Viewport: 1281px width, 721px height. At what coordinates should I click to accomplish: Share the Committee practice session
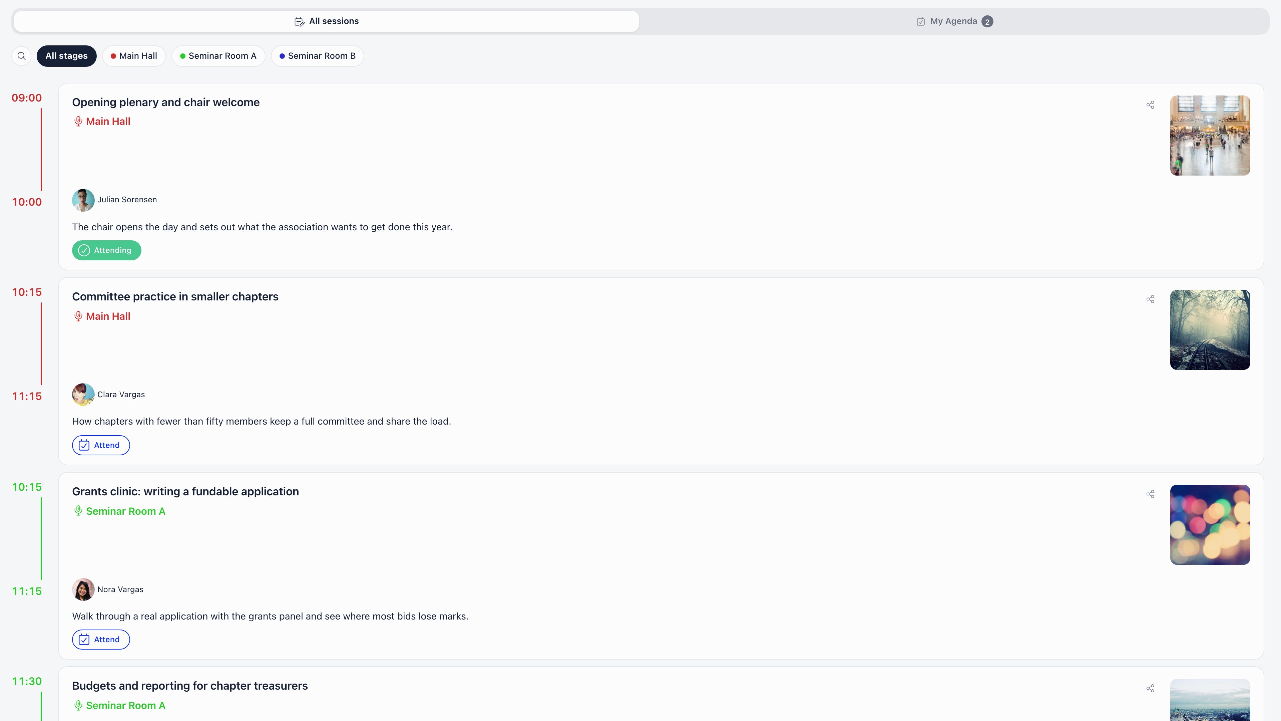1150,299
